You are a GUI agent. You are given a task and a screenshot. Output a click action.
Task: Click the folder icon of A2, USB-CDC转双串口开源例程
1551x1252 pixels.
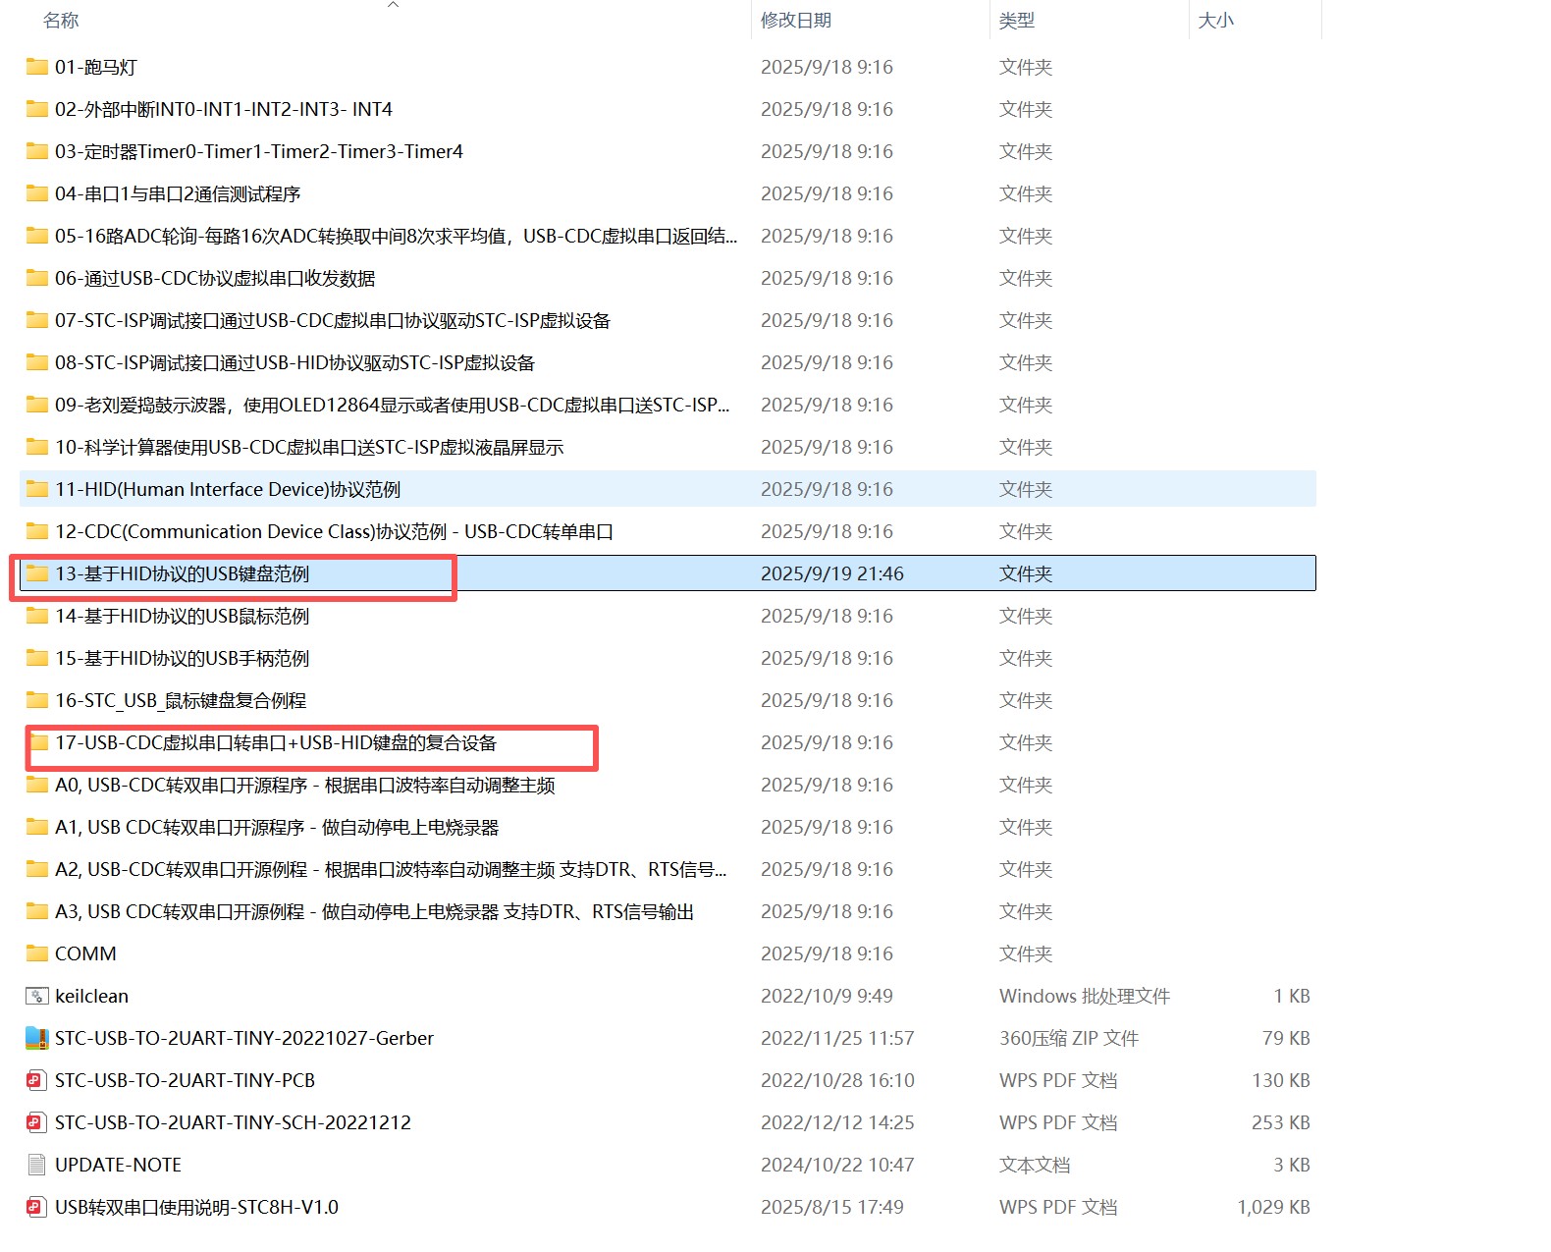coord(37,869)
